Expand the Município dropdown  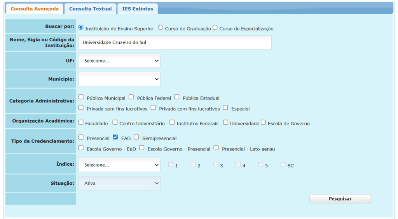[x=119, y=79]
